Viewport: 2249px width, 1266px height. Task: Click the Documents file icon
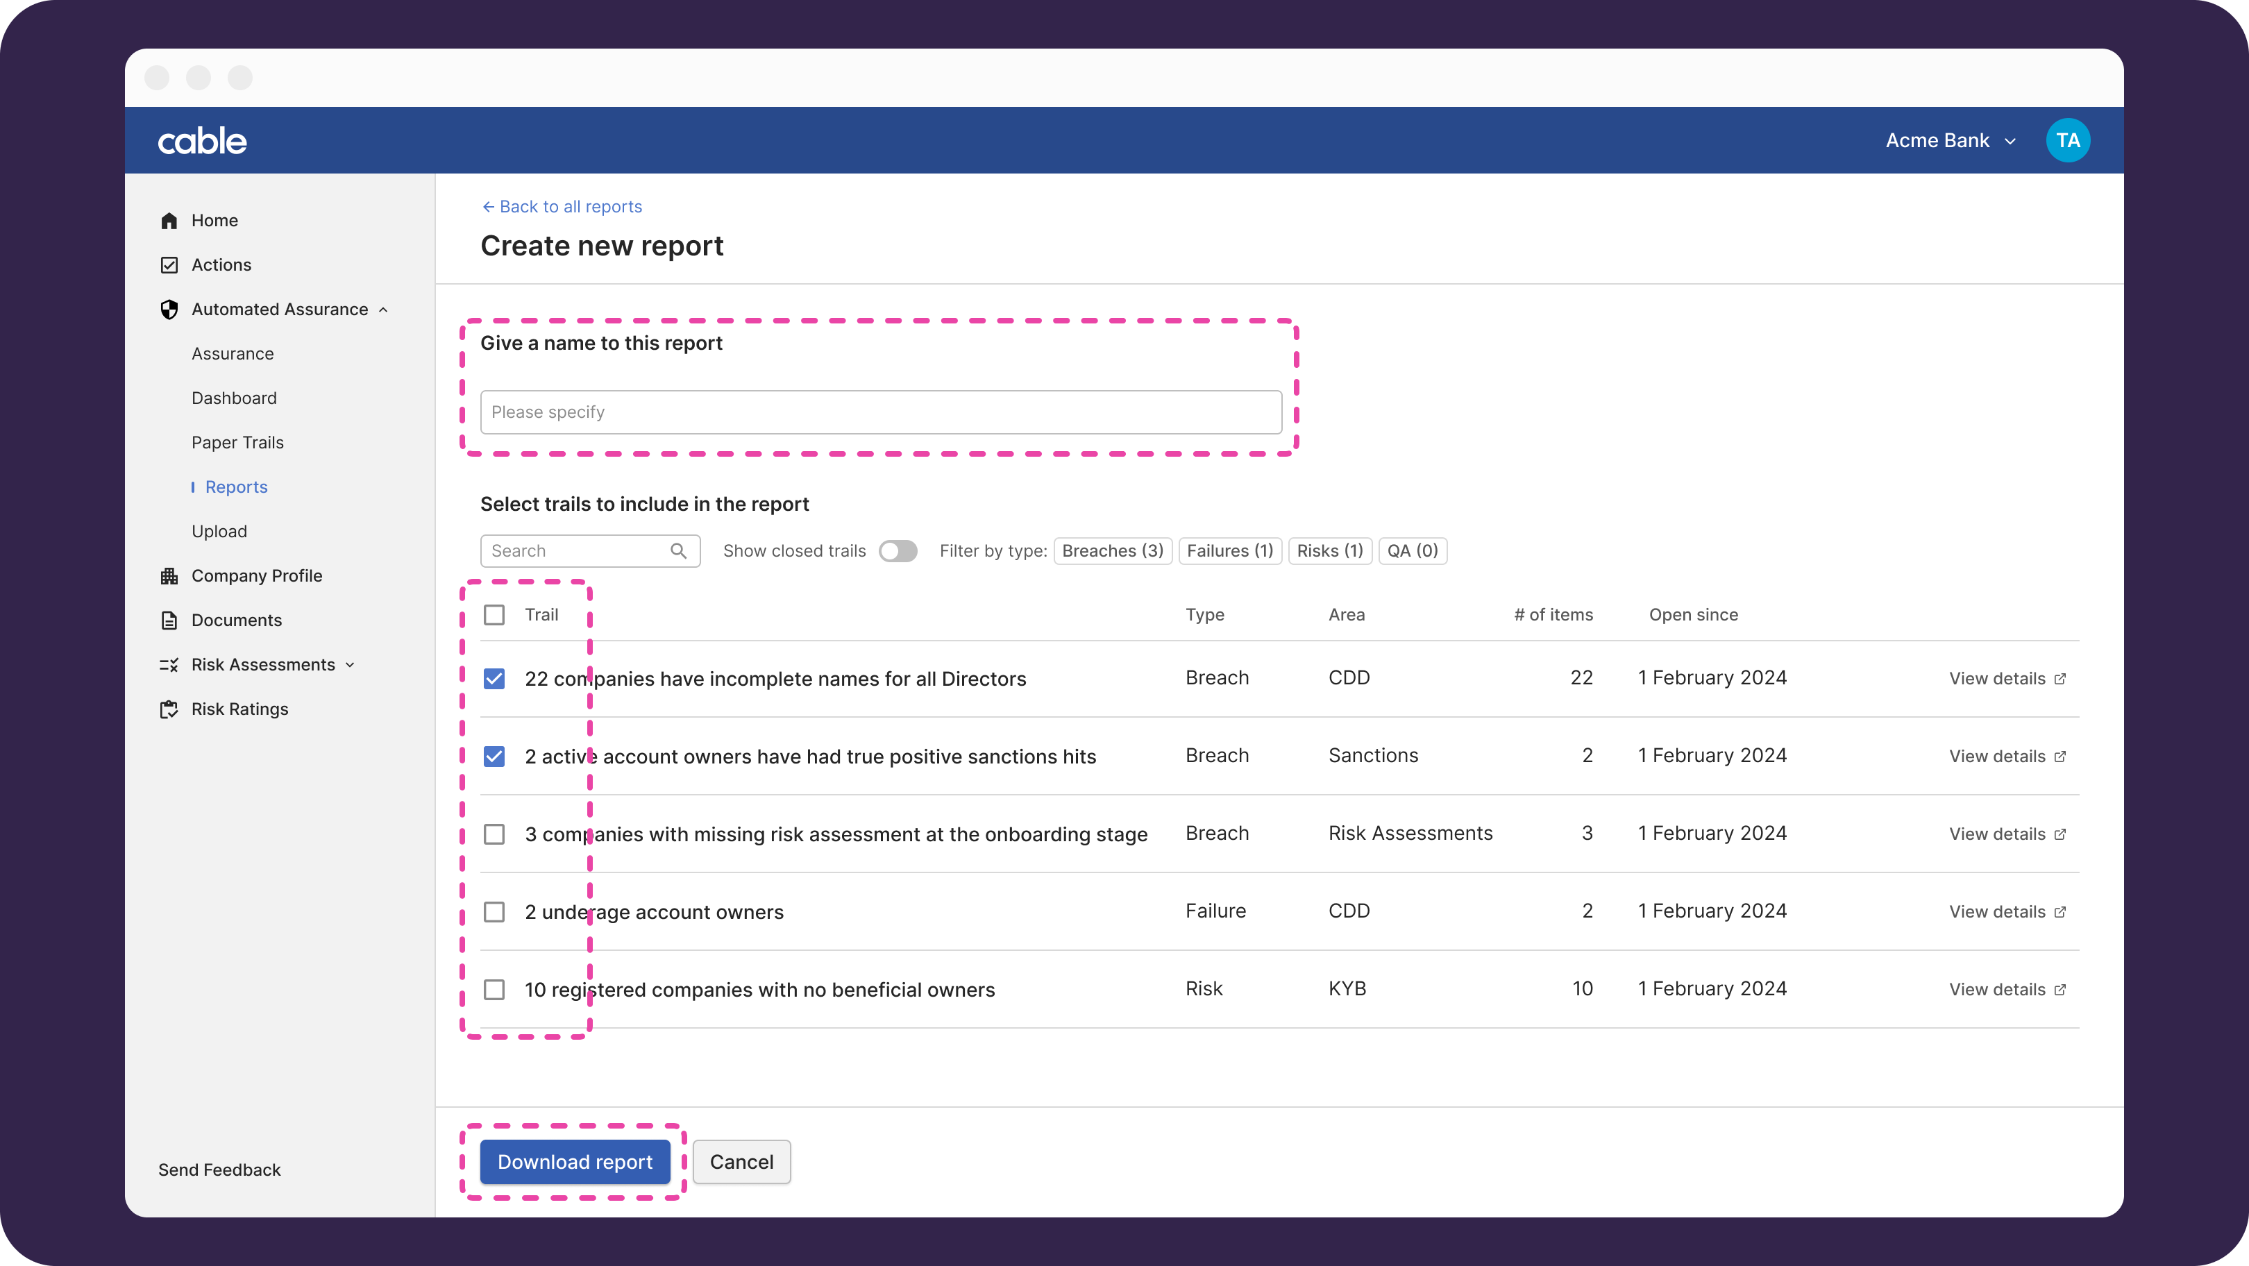[x=169, y=621]
